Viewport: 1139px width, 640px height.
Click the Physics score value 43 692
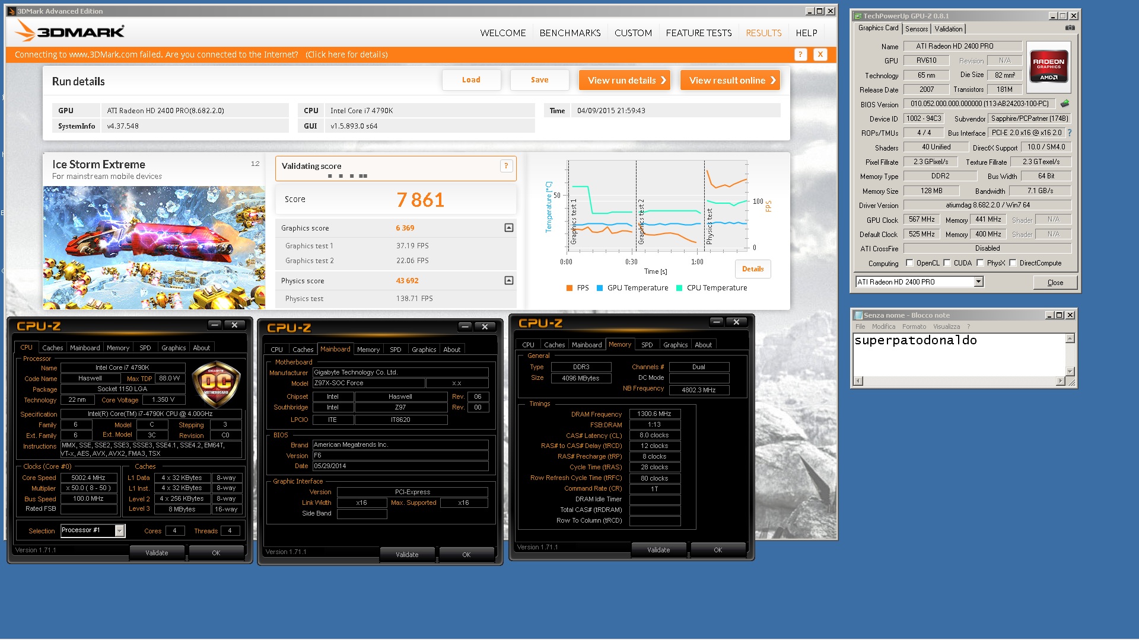[x=407, y=281]
